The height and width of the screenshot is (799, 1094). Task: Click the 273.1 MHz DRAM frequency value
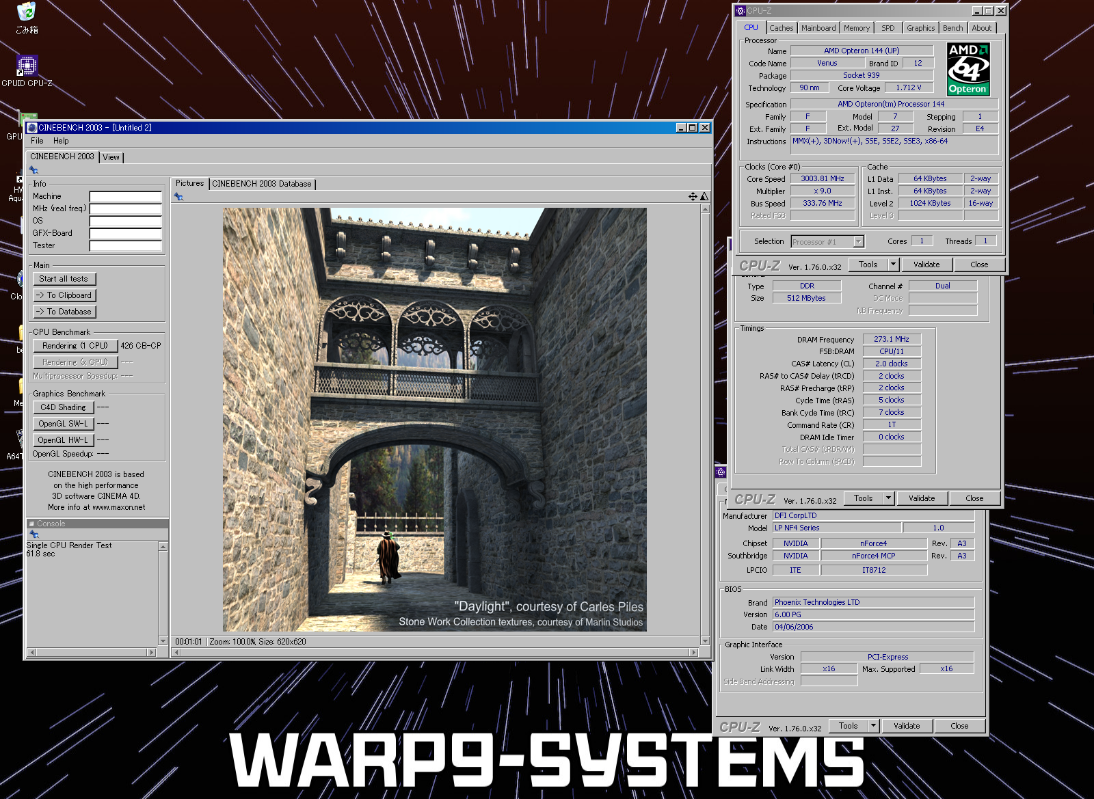(892, 339)
